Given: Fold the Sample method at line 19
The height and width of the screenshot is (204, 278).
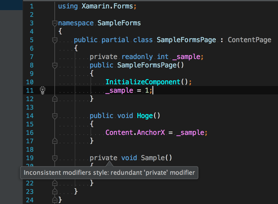Looking at the screenshot, I should (x=55, y=158).
